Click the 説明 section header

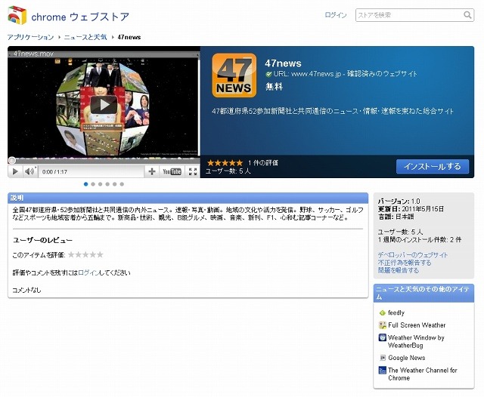click(x=188, y=198)
